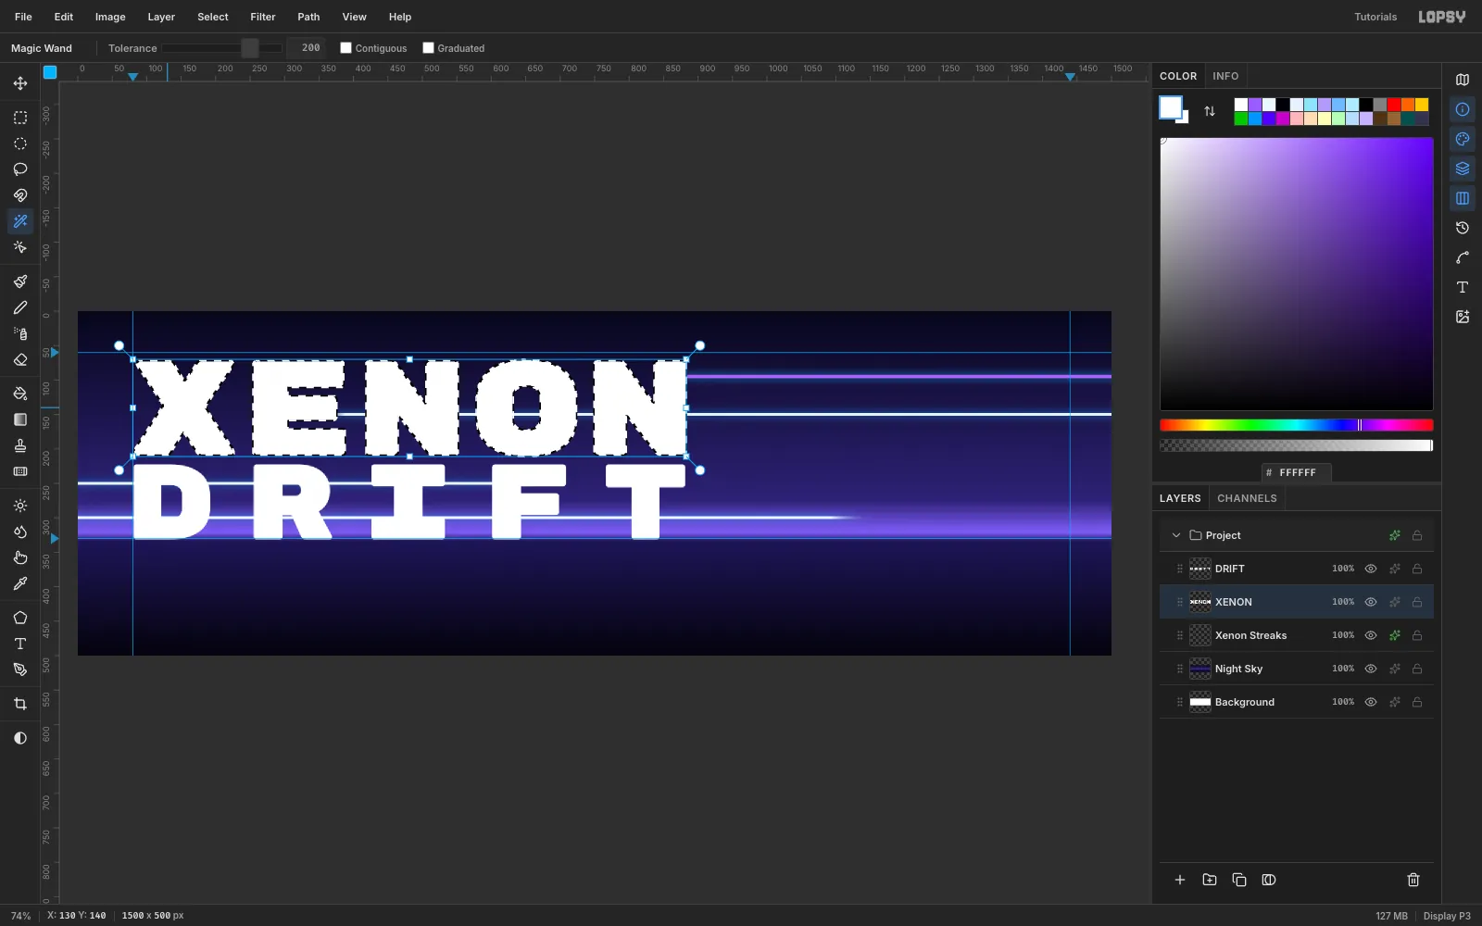Hide the Background layer

pyautogui.click(x=1371, y=702)
